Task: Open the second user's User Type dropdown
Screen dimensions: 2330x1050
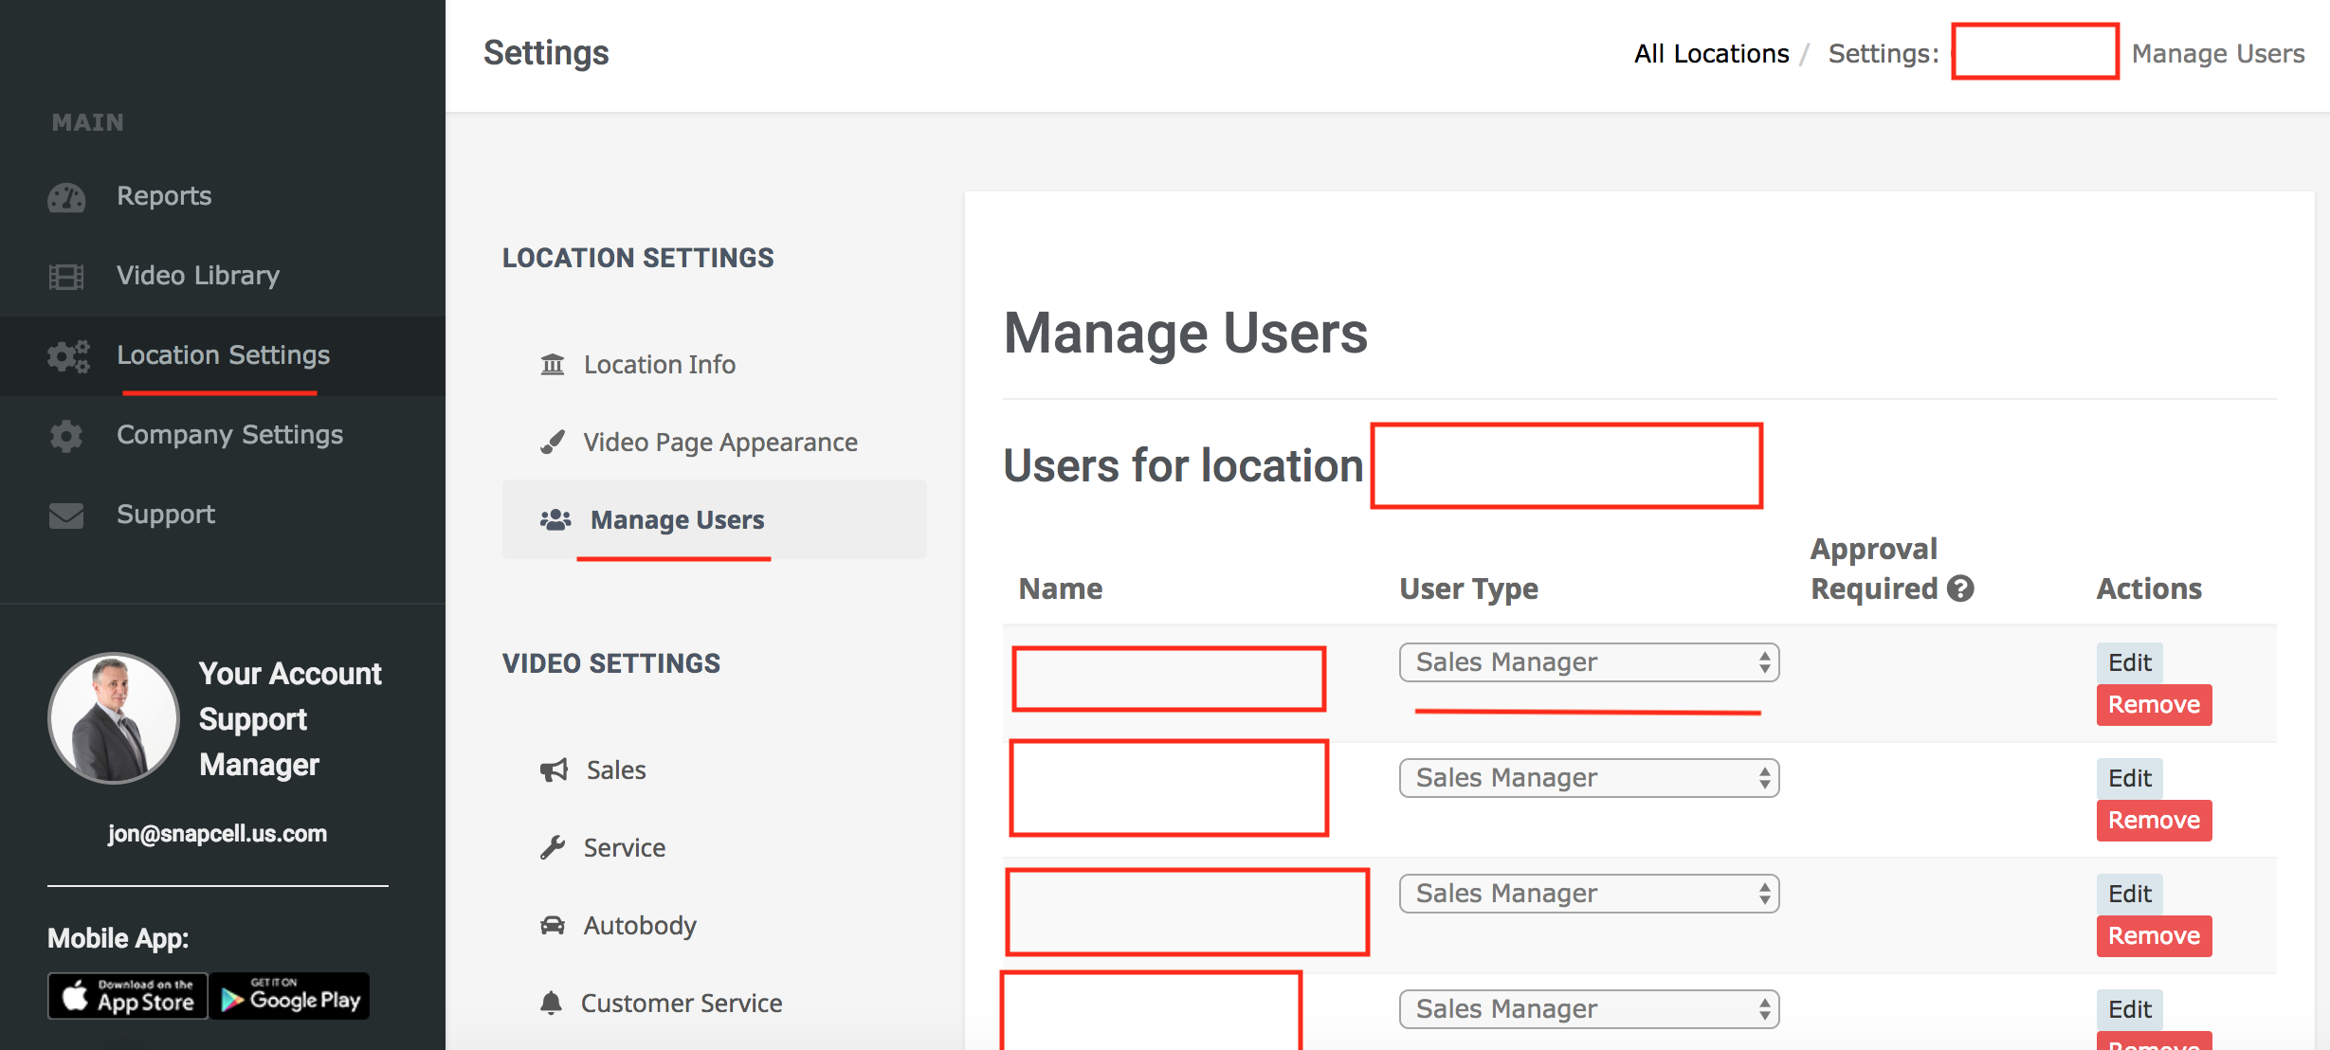Action: (x=1589, y=778)
